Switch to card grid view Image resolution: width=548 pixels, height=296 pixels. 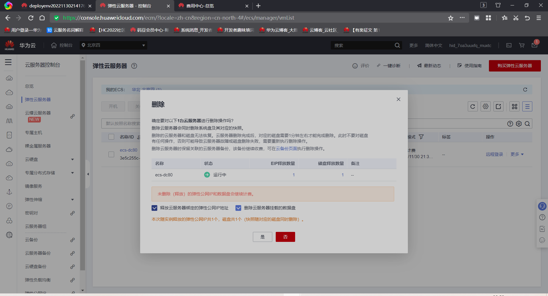coord(515,107)
